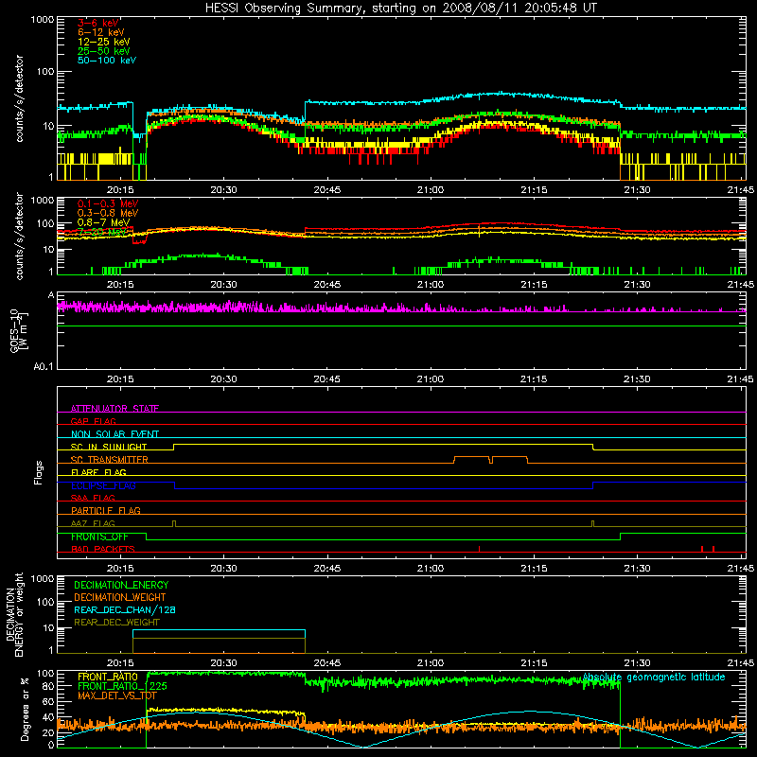Select the 21:45 time label under the GOES panel

point(740,379)
